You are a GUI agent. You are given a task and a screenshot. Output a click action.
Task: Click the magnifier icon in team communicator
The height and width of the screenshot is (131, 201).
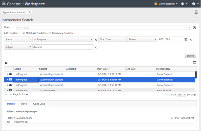pyautogui.click(x=30, y=12)
